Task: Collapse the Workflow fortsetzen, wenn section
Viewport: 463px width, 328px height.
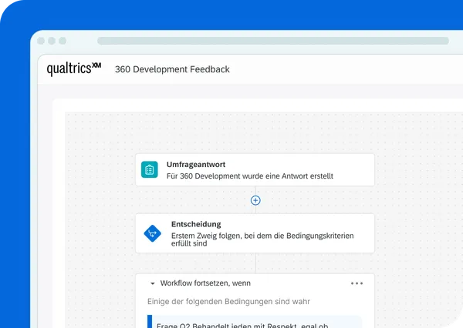Action: coord(152,283)
